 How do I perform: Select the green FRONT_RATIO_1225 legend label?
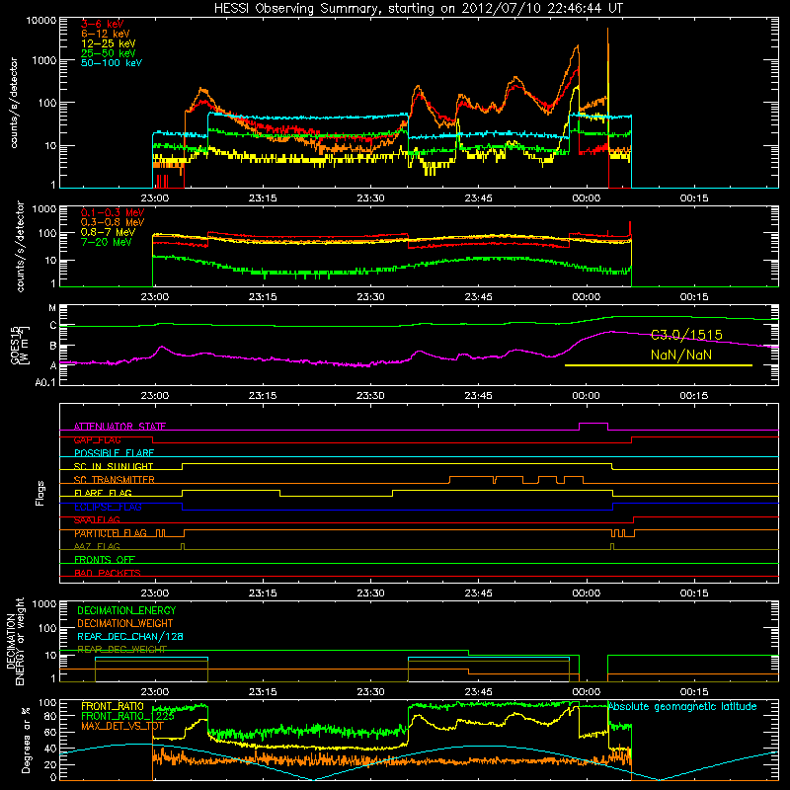(x=127, y=716)
